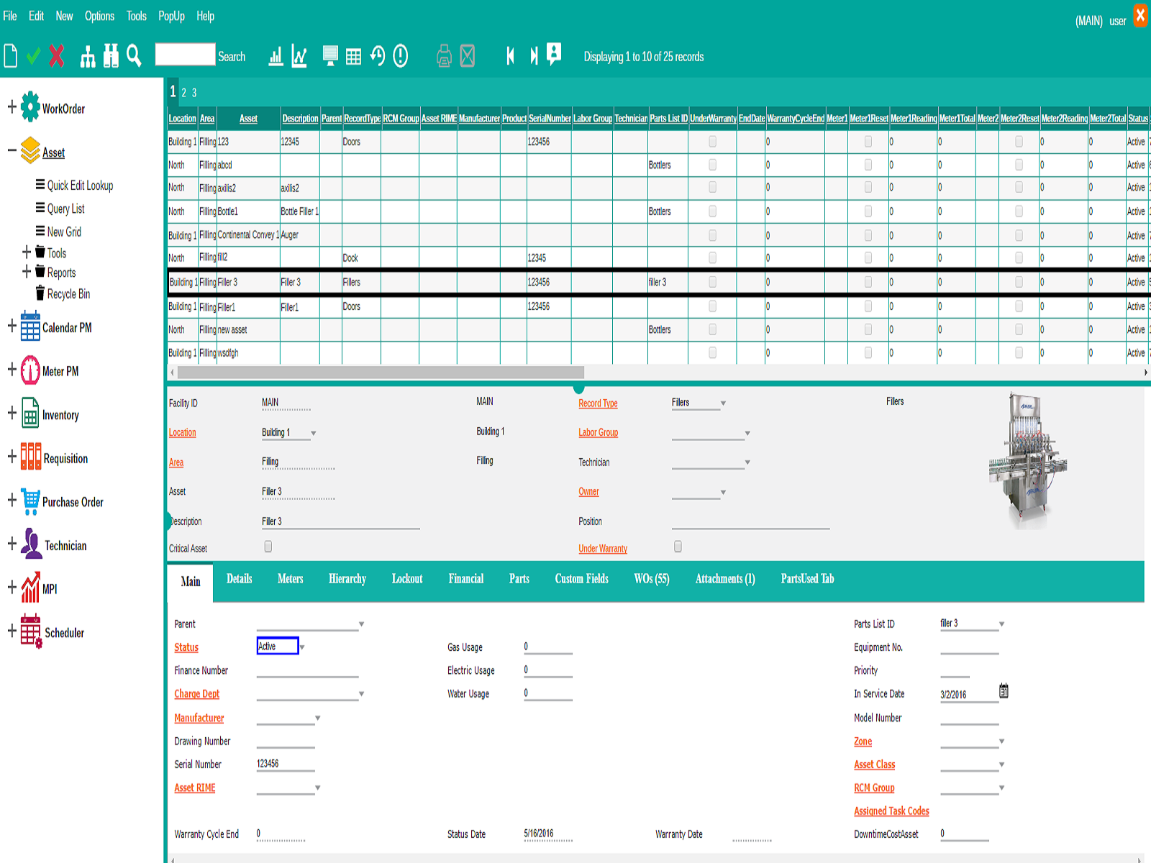Toggle the Critical Asset checkbox
The height and width of the screenshot is (863, 1151).
point(268,547)
